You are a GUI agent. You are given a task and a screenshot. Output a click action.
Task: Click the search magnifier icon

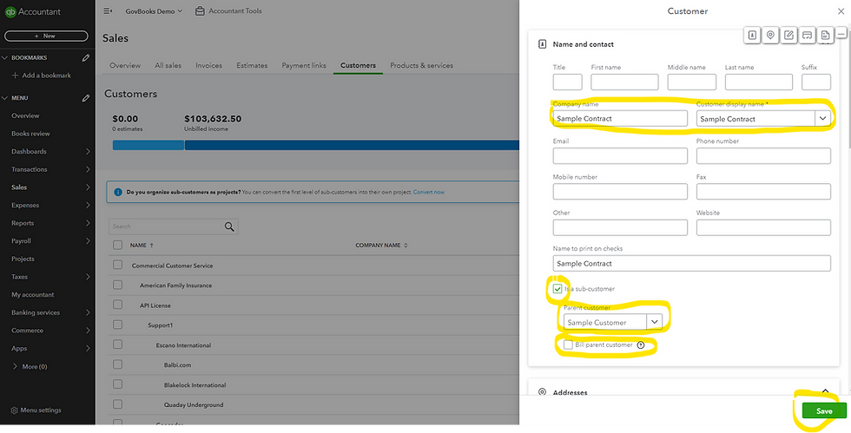tap(229, 226)
